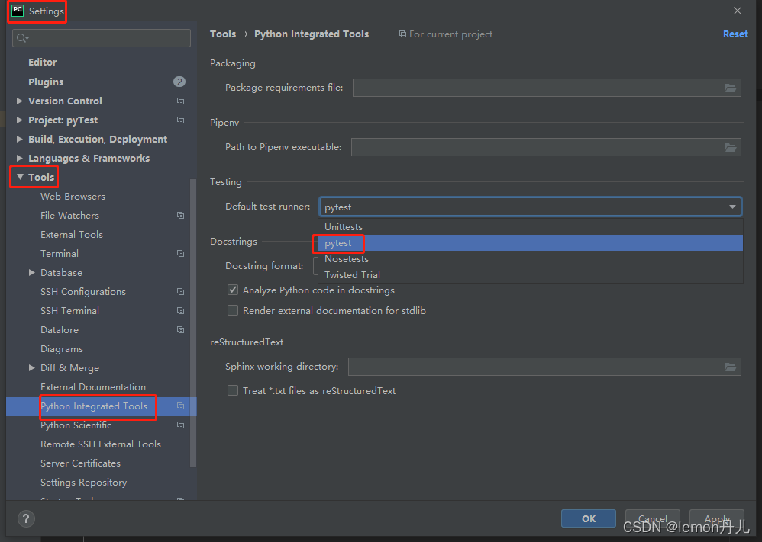762x542 pixels.
Task: Click project-level icon beside Python Integrated Tools
Action: [180, 406]
